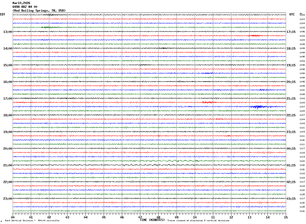Select the U49A HHZ N4 00 station label

click(x=25, y=7)
